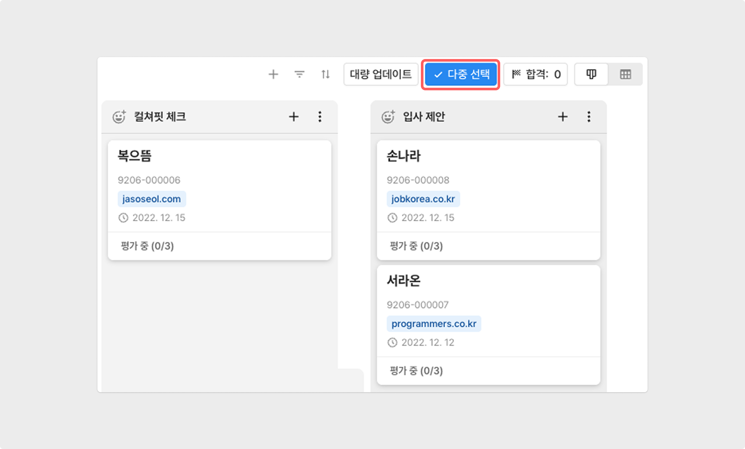Click the date 2022. 12. 15 on 복으뜸 card
This screenshot has height=449, width=745.
click(159, 218)
